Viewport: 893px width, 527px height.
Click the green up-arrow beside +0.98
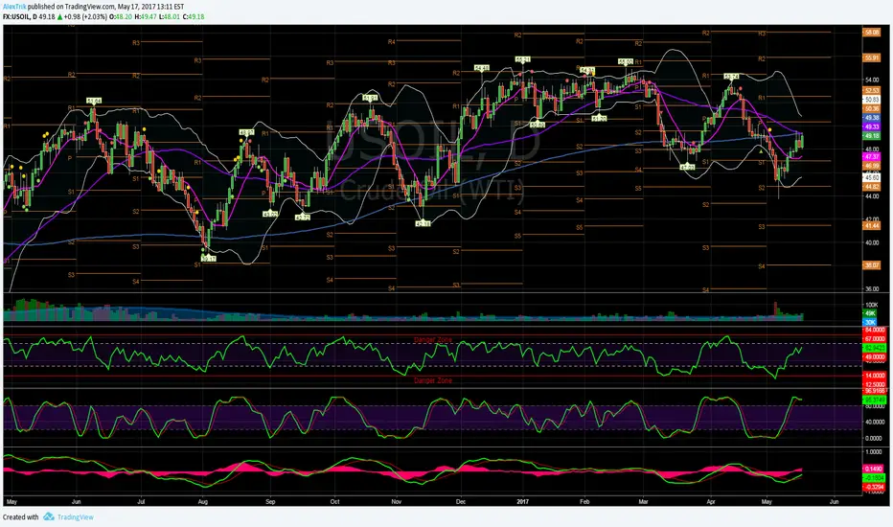click(59, 16)
